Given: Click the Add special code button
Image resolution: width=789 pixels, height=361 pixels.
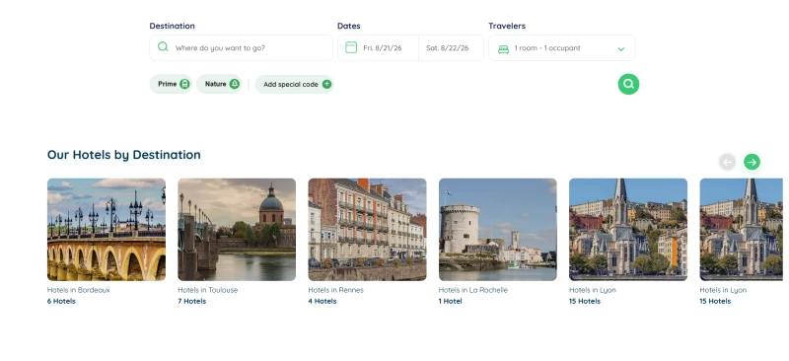Looking at the screenshot, I should [x=294, y=84].
